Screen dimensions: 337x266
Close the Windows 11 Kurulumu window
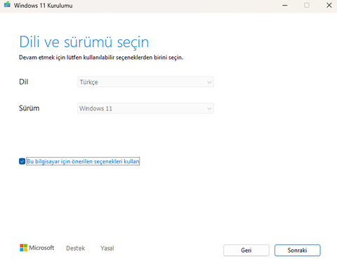(329, 5)
